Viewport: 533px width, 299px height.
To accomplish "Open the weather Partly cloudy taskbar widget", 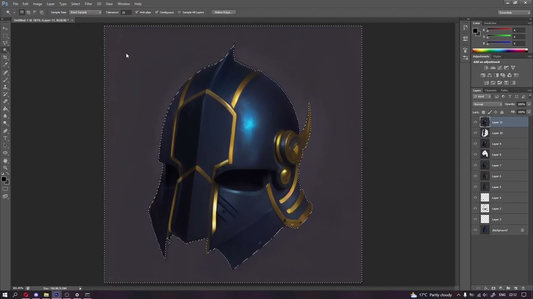I will point(432,295).
